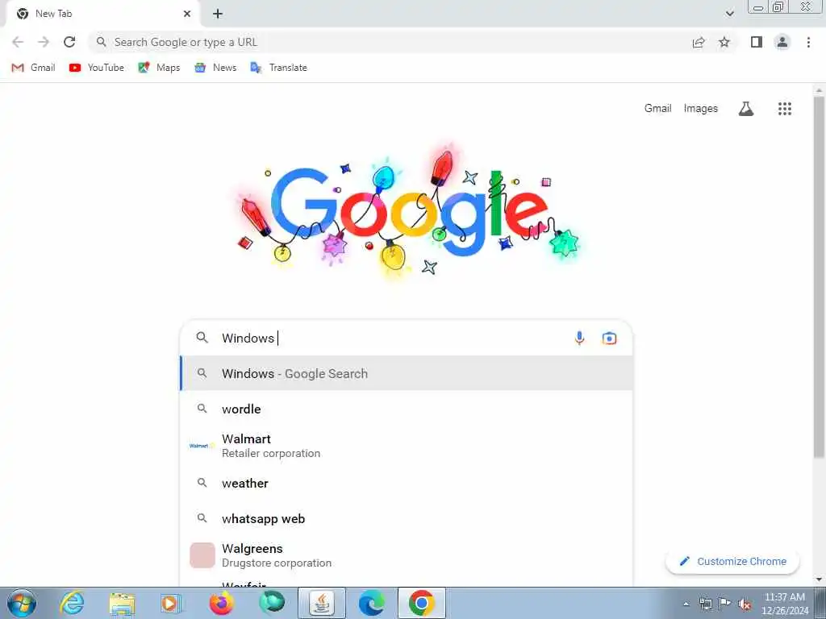The image size is (826, 619).
Task: Click the holiday Google doodle
Action: click(407, 212)
